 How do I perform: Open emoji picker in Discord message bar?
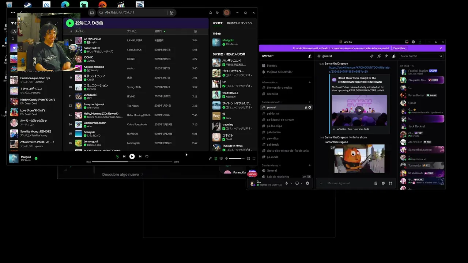pos(383,183)
